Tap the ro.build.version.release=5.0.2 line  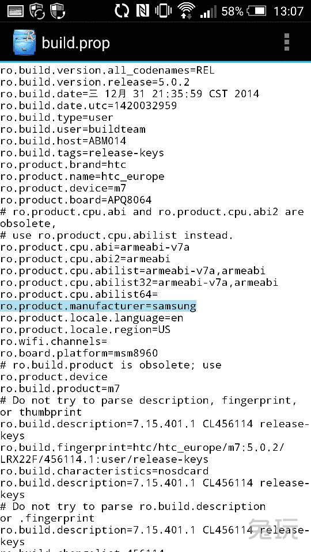pyautogui.click(x=95, y=82)
